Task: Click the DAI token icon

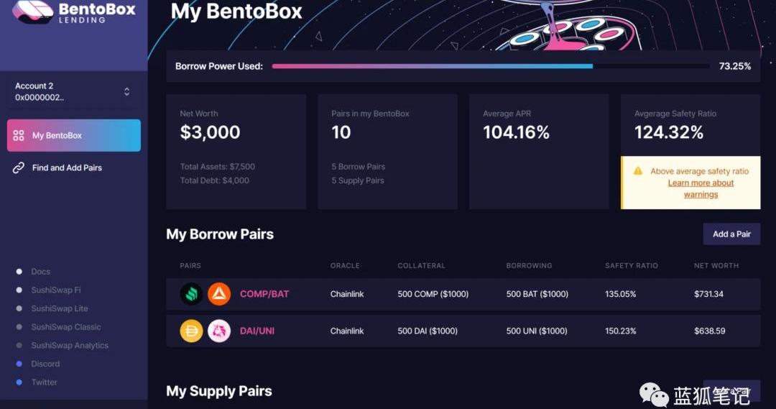Action: click(192, 331)
